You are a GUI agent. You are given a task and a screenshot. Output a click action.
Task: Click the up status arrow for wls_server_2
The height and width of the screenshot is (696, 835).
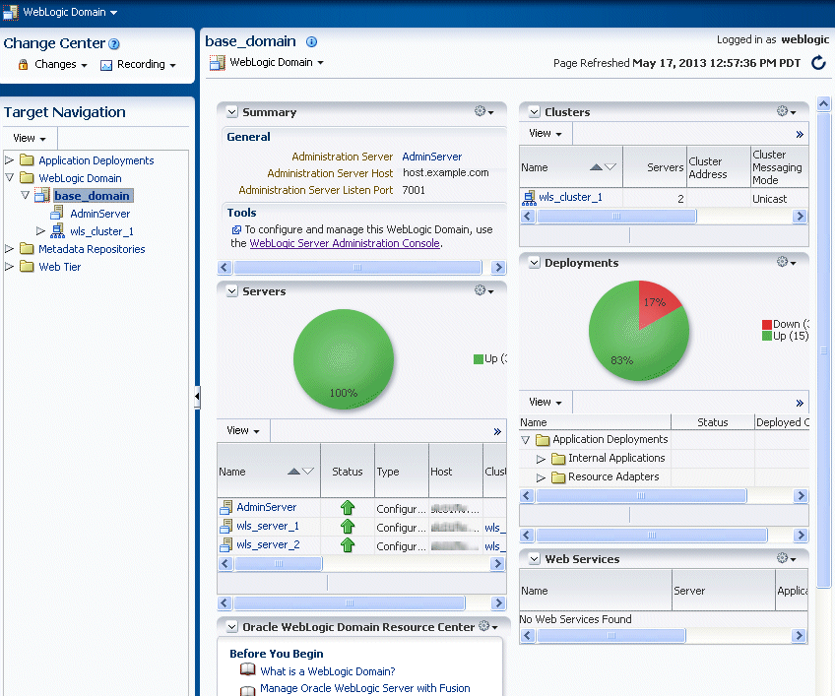pyautogui.click(x=348, y=544)
